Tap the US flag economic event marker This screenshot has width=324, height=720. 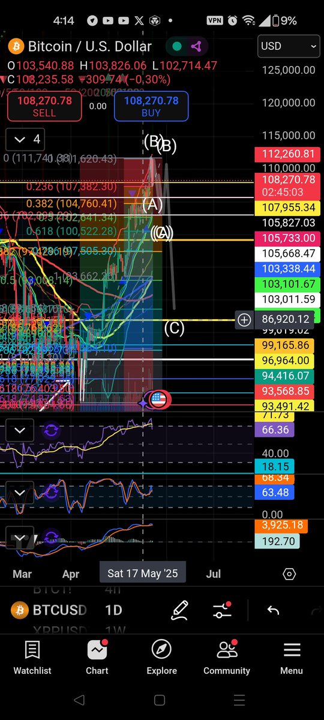pos(158,399)
